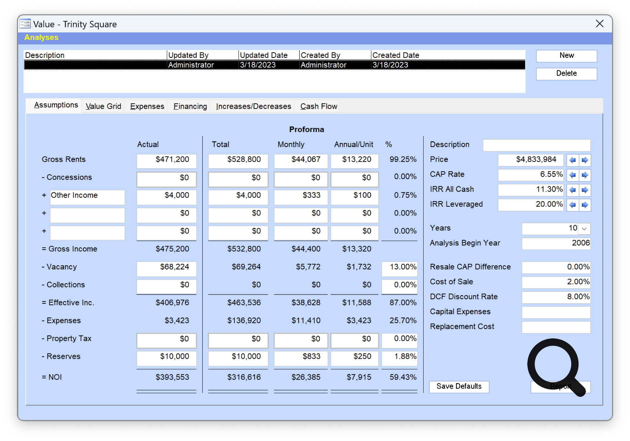Click the IRR Leveraged field showing 20.00%

(x=531, y=205)
